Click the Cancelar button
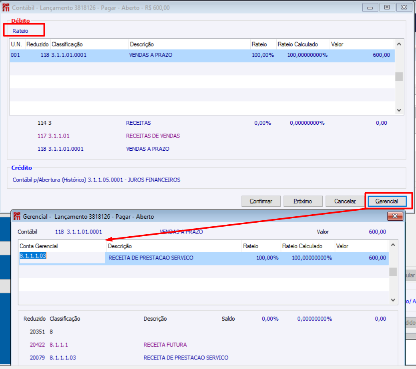The width and height of the screenshot is (416, 369). 345,201
